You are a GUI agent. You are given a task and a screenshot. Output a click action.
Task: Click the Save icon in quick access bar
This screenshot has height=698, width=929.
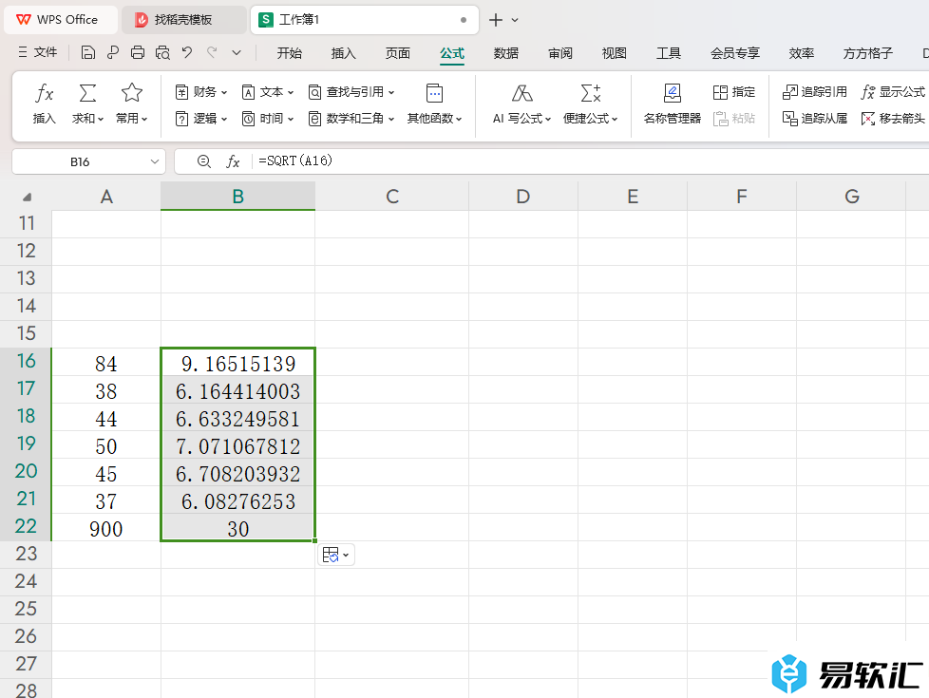pyautogui.click(x=87, y=53)
